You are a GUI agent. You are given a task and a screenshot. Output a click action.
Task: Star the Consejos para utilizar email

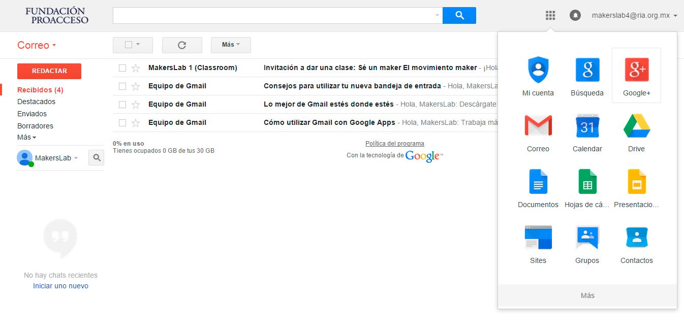tap(136, 86)
